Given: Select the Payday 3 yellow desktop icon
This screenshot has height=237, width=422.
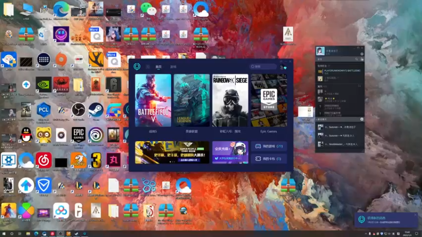Looking at the screenshot, I should [x=96, y=162].
